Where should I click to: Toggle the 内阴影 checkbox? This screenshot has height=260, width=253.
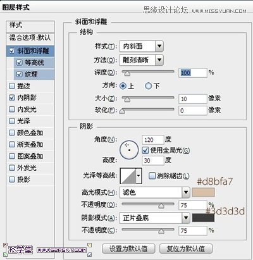click(12, 97)
